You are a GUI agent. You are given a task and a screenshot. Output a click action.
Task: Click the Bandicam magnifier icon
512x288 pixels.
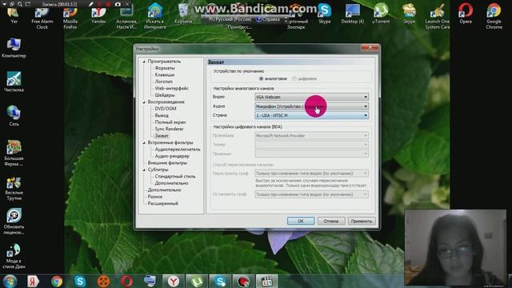coord(20,4)
